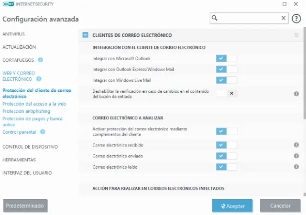Click the undo arrow beside Clientes de correo electrónico

pos(296,35)
